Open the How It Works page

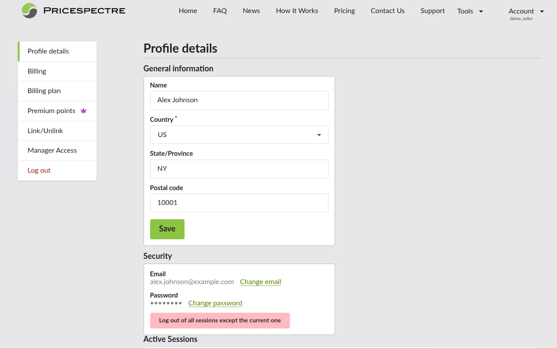pos(297,11)
